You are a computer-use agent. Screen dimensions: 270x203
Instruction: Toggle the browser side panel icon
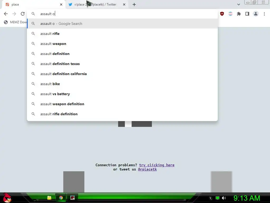click(247, 14)
